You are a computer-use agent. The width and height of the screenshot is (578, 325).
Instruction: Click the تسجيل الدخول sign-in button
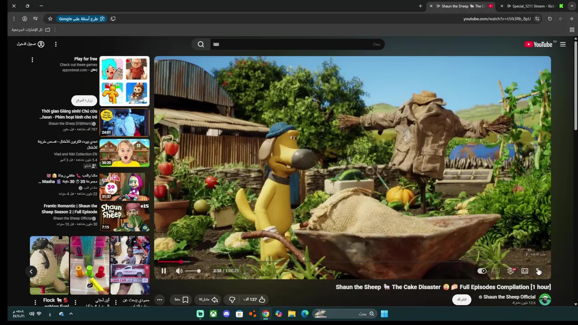pos(31,44)
